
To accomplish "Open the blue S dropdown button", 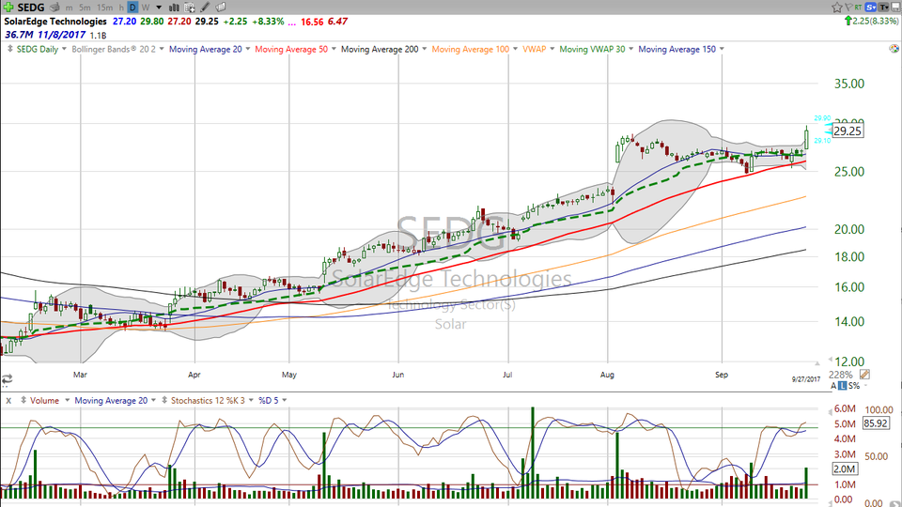I will coord(870,7).
